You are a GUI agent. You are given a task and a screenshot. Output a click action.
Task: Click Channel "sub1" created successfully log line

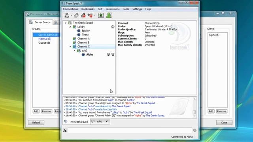click(98, 109)
